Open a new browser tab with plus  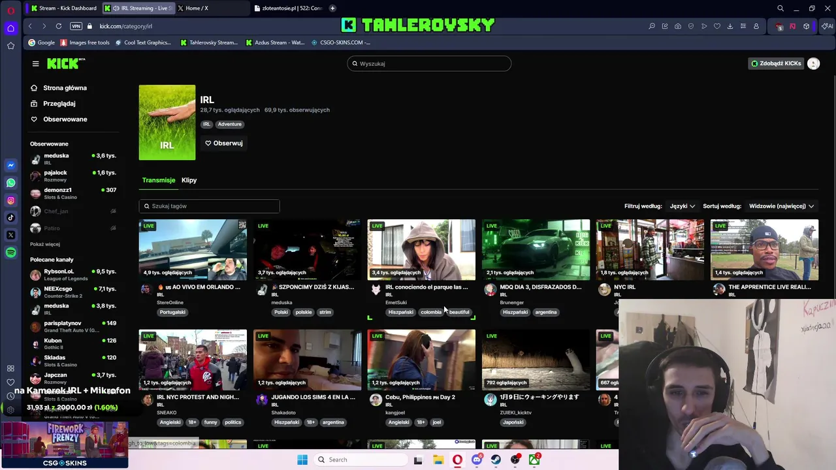[332, 8]
